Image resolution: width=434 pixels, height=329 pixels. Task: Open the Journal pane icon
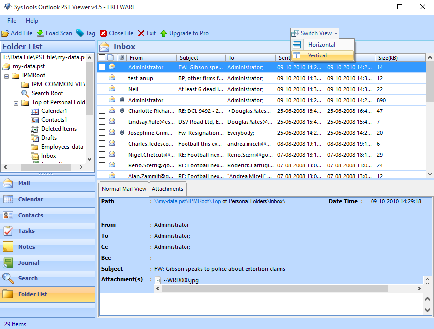pyautogui.click(x=8, y=263)
